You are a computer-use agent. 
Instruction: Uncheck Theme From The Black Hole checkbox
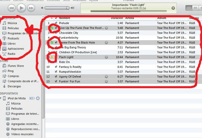click(x=56, y=43)
